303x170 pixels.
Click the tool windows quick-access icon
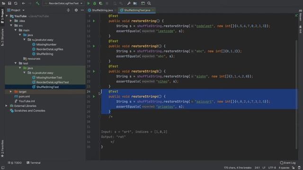[x=3, y=168]
